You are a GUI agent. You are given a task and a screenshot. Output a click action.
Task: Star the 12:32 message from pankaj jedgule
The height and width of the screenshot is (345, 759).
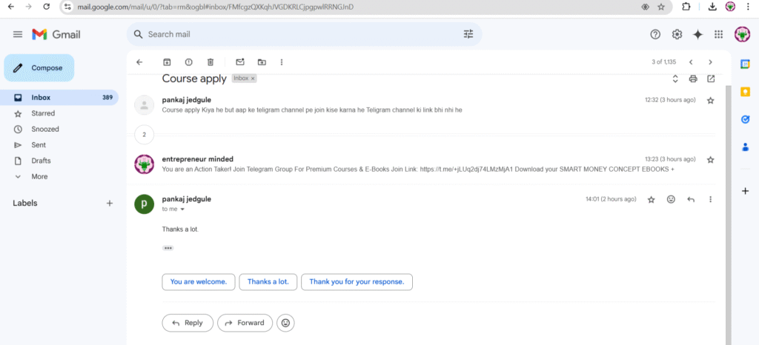pyautogui.click(x=710, y=100)
